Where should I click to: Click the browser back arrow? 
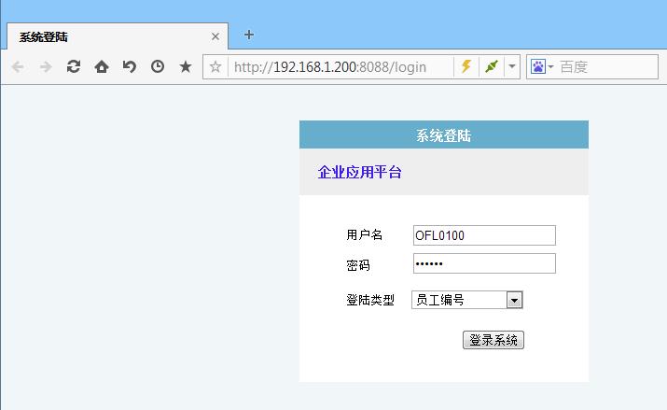click(x=18, y=67)
